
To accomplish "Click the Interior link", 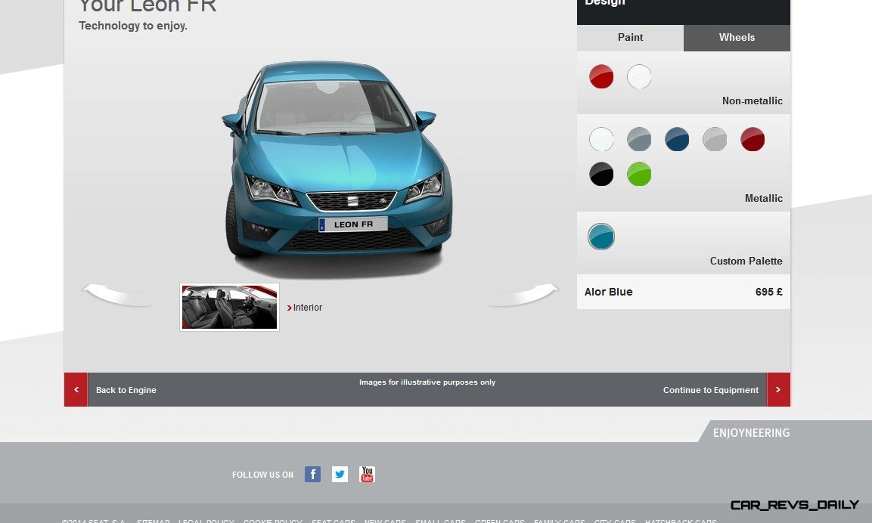I will (x=305, y=308).
